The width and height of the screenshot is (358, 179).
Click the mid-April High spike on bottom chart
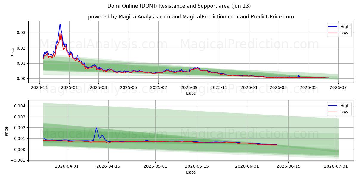[x=96, y=128]
